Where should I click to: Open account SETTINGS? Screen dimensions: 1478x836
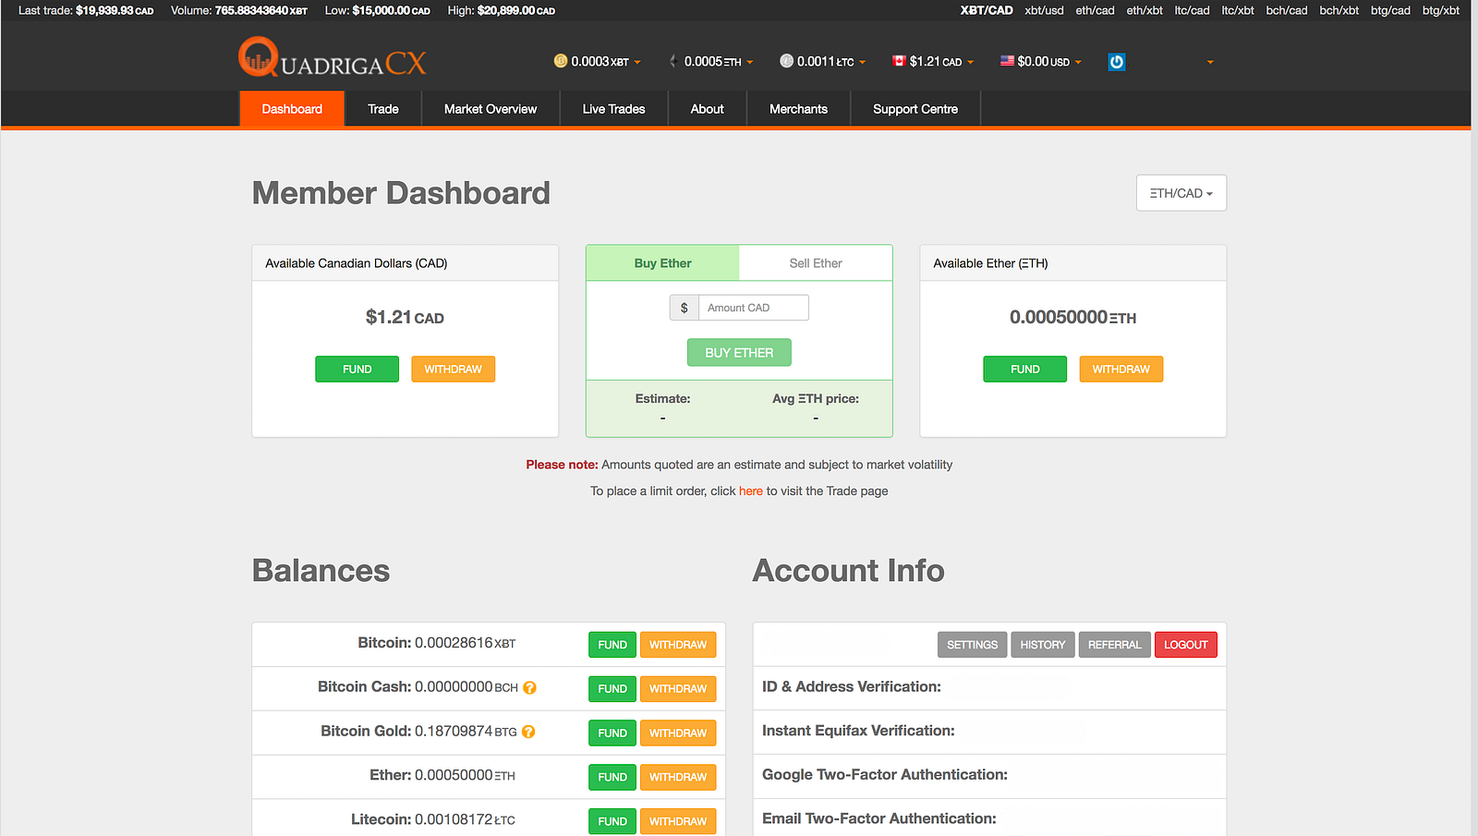(973, 645)
